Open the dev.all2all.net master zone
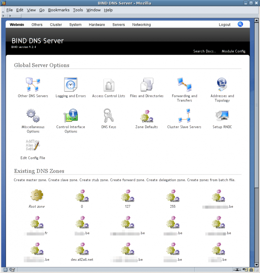The height and width of the screenshot is (273, 260). click(82, 249)
